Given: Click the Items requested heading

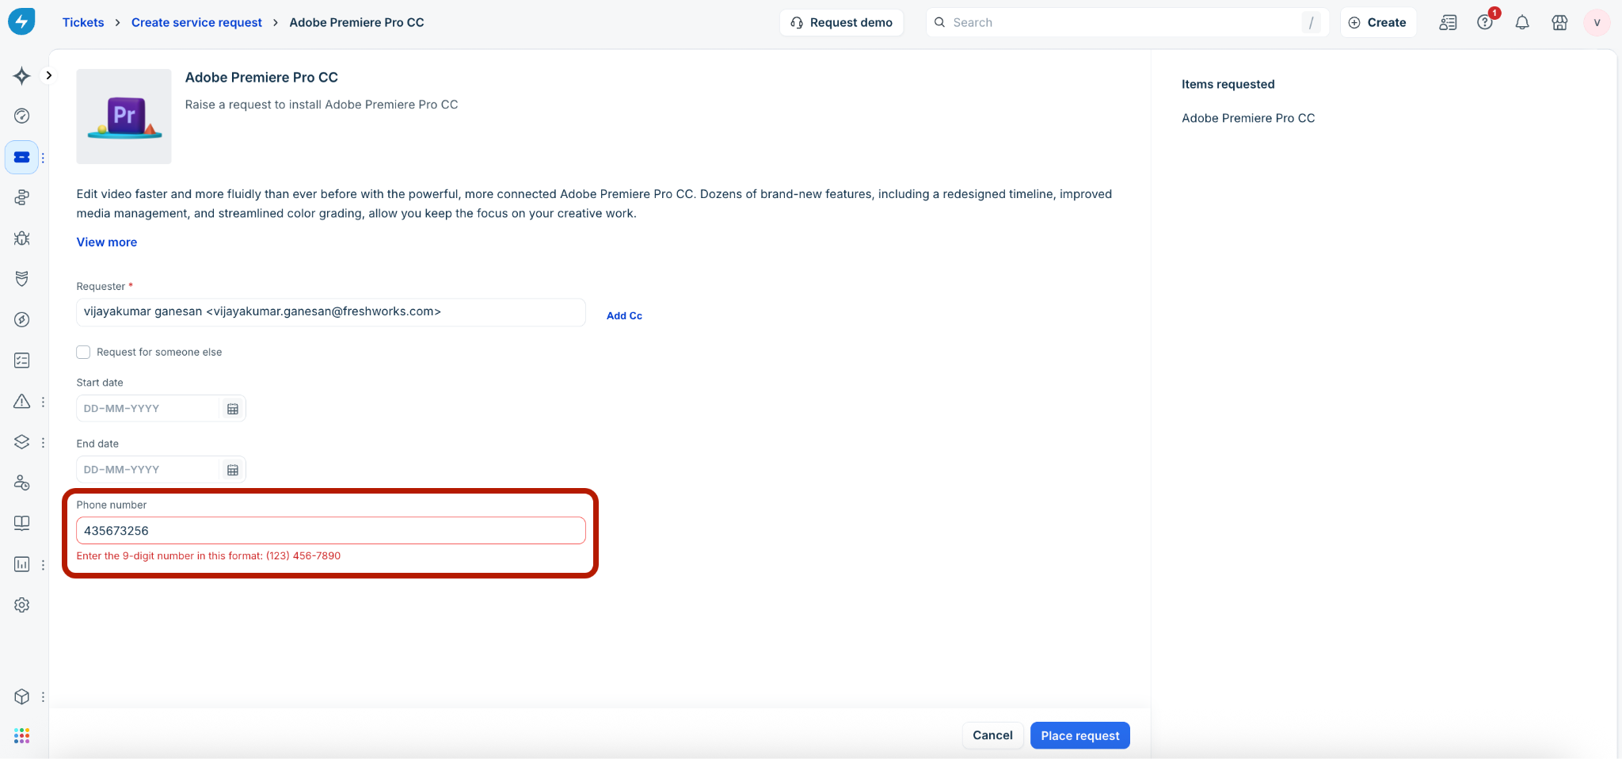Looking at the screenshot, I should pos(1228,84).
